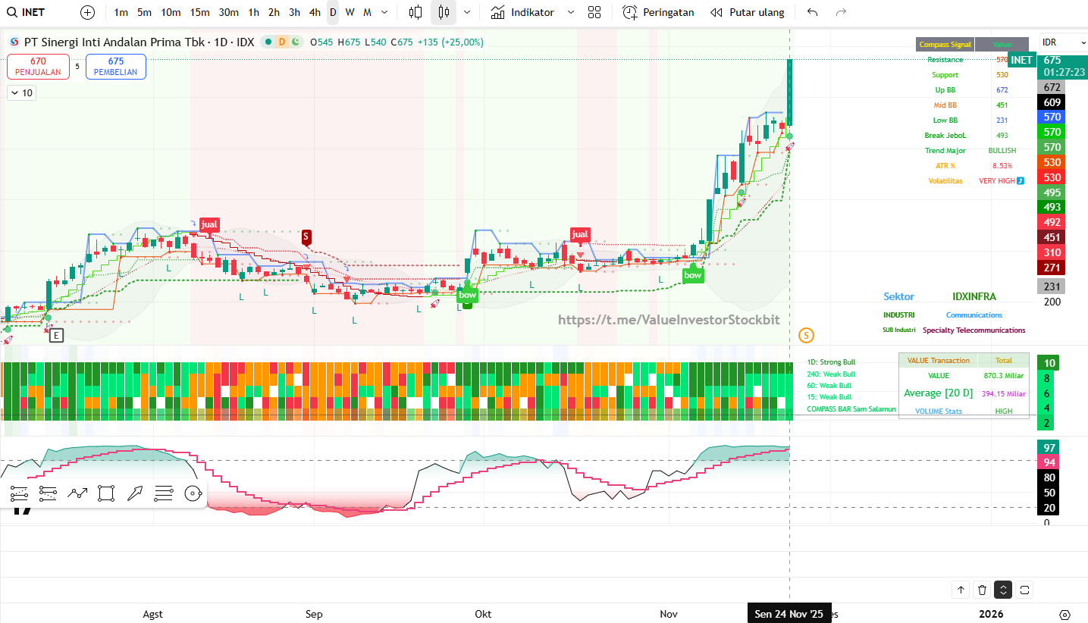Select the square shape drawing tool
The height and width of the screenshot is (623, 1088).
[106, 494]
